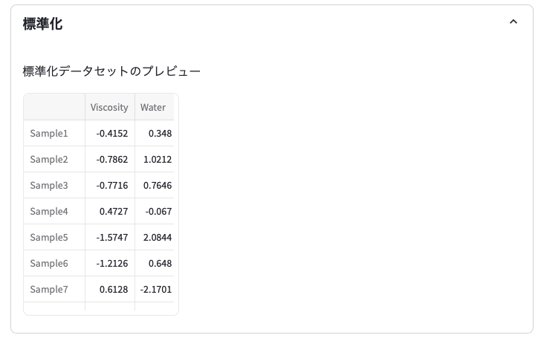Click the 標準化 section header title
This screenshot has width=538, height=341.
click(x=42, y=24)
